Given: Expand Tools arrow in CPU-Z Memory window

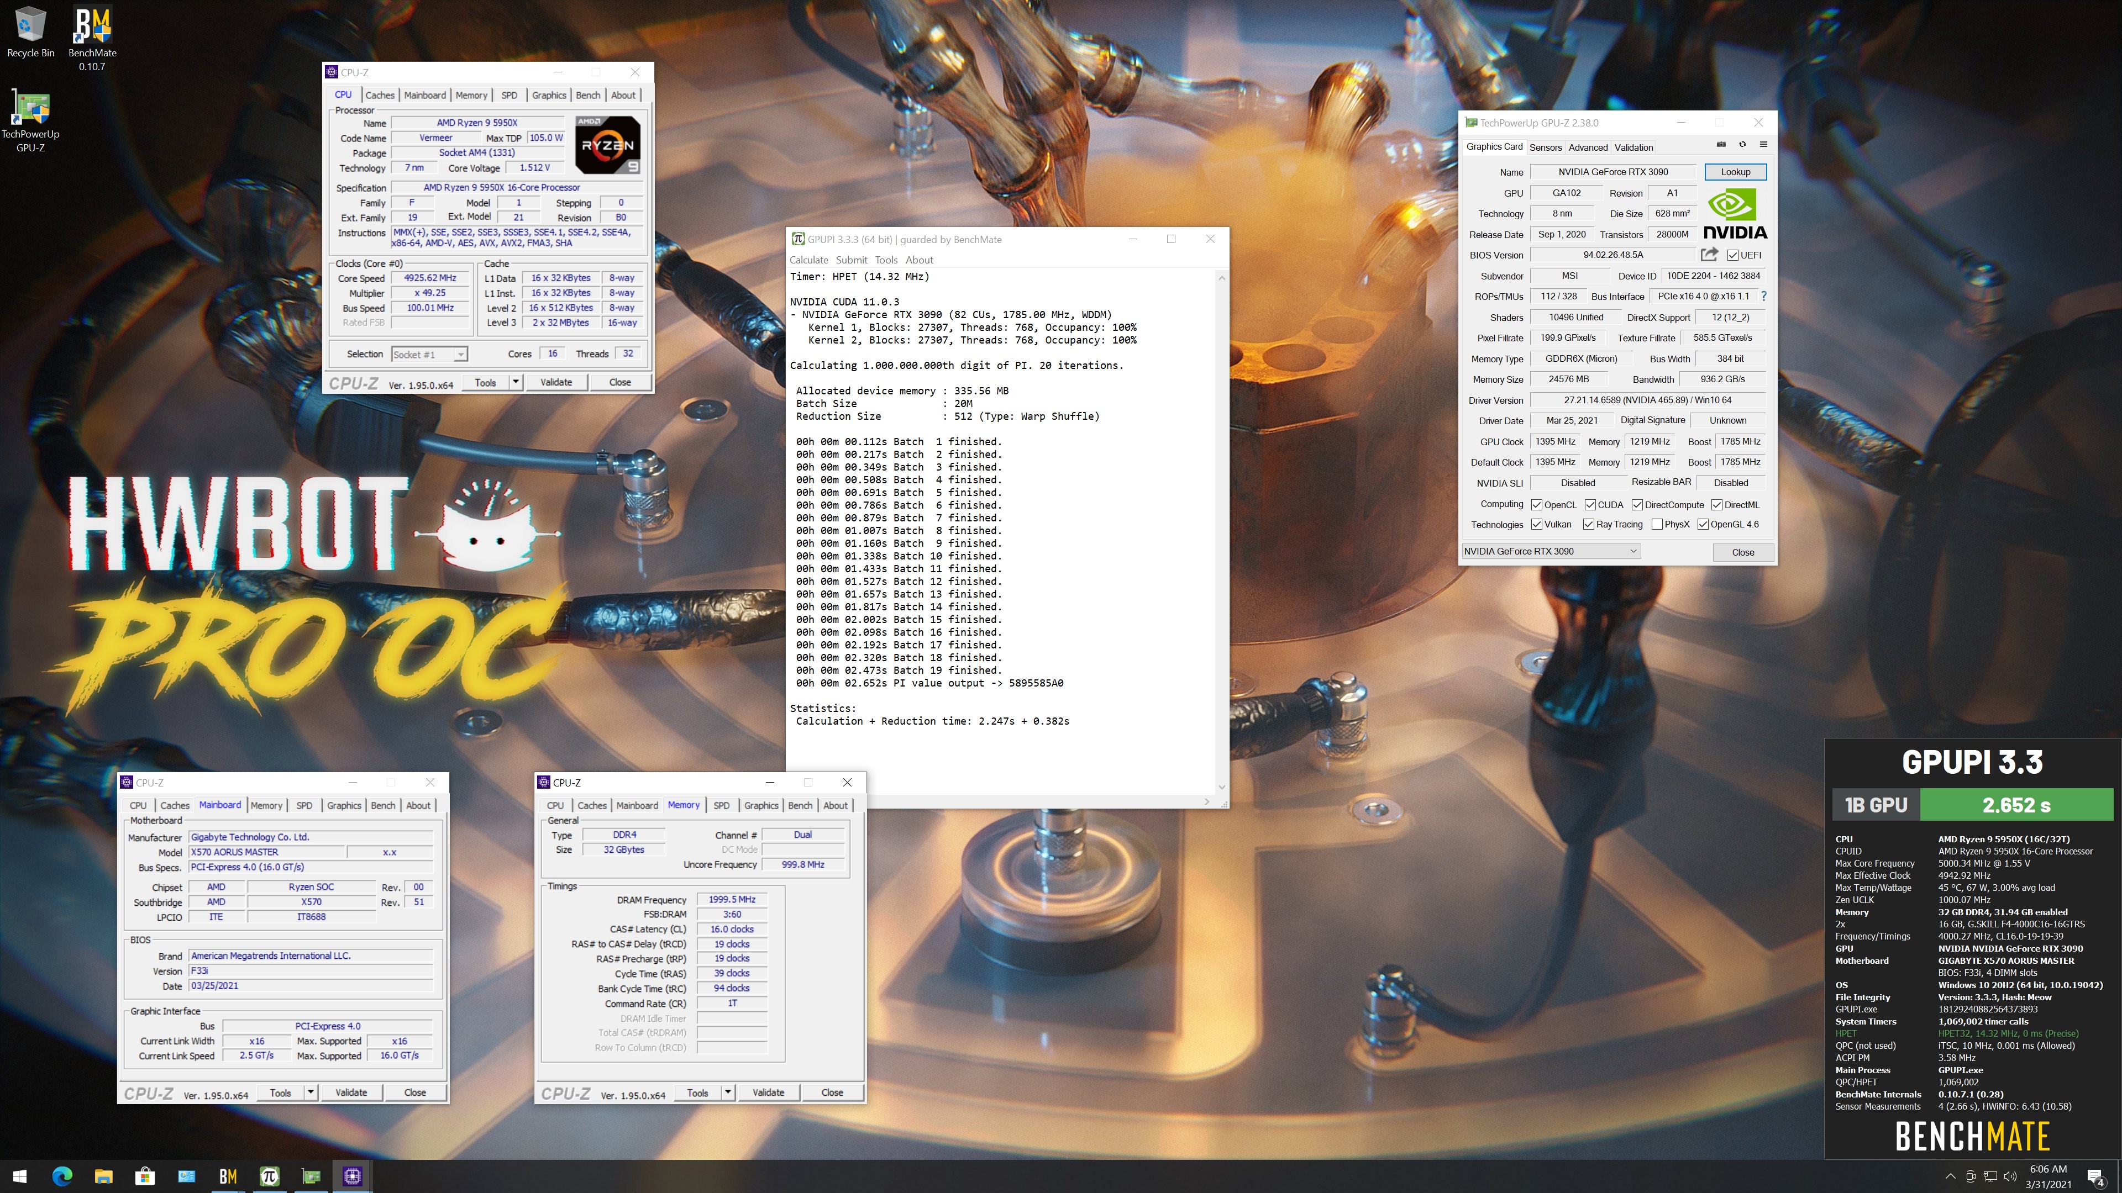Looking at the screenshot, I should (x=728, y=1092).
